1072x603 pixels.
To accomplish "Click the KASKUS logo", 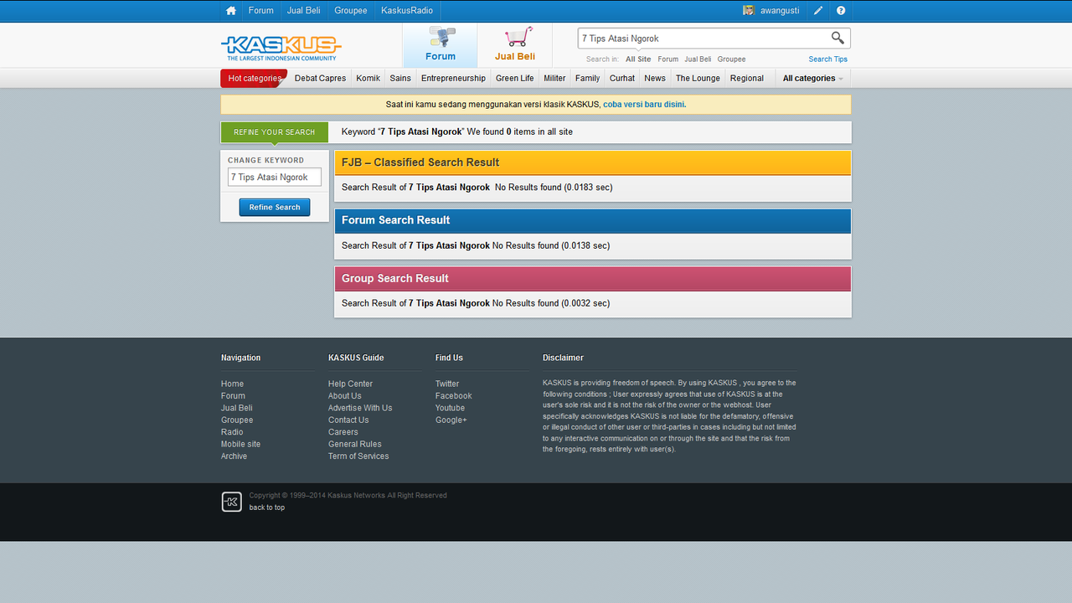I will [281, 47].
